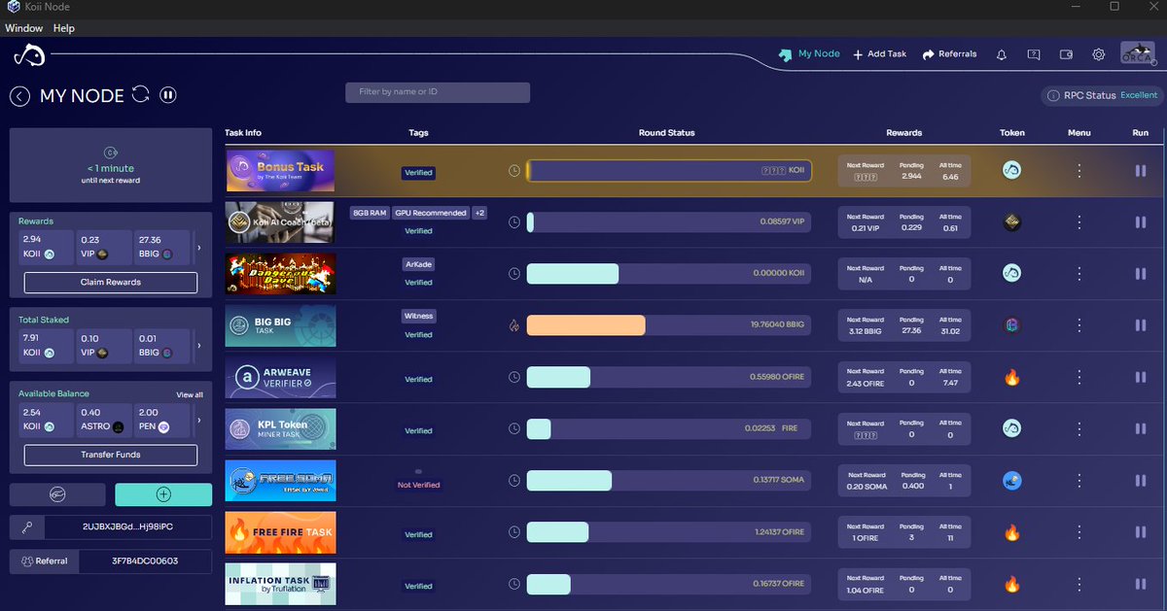Click the round status clock for KPL Token task
This screenshot has width=1167, height=611.
click(514, 428)
